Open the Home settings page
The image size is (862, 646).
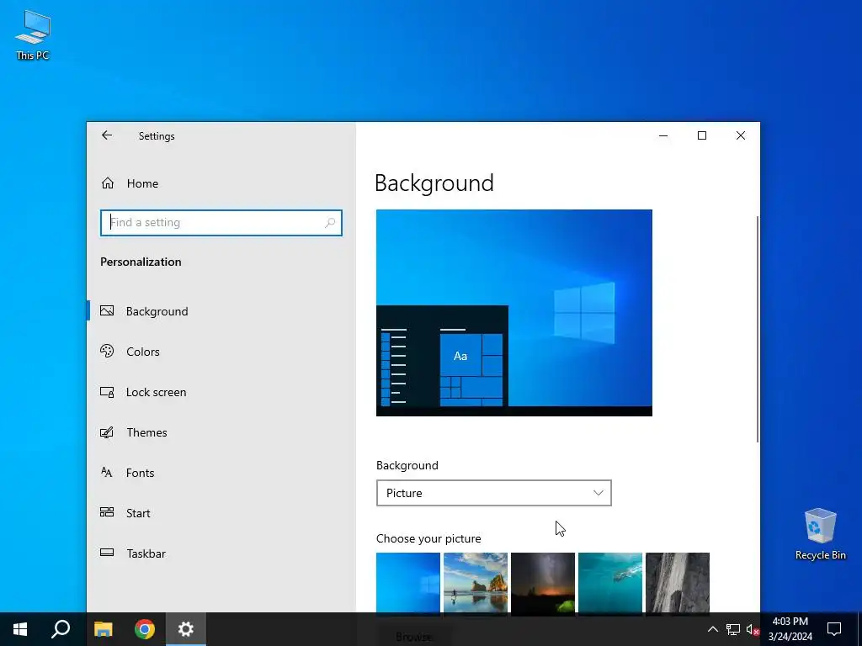click(x=221, y=183)
